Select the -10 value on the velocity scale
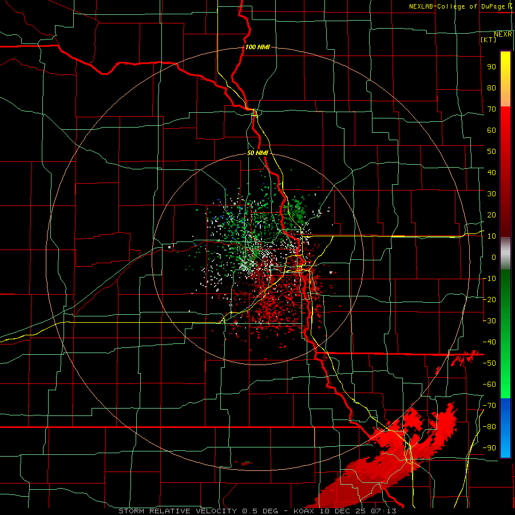The width and height of the screenshot is (515, 515). (489, 279)
